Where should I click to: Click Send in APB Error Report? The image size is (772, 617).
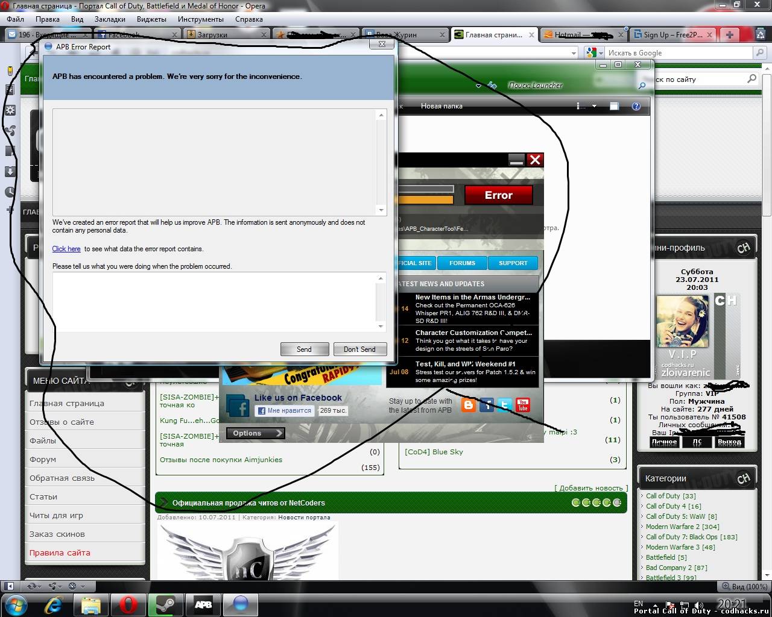pyautogui.click(x=304, y=349)
